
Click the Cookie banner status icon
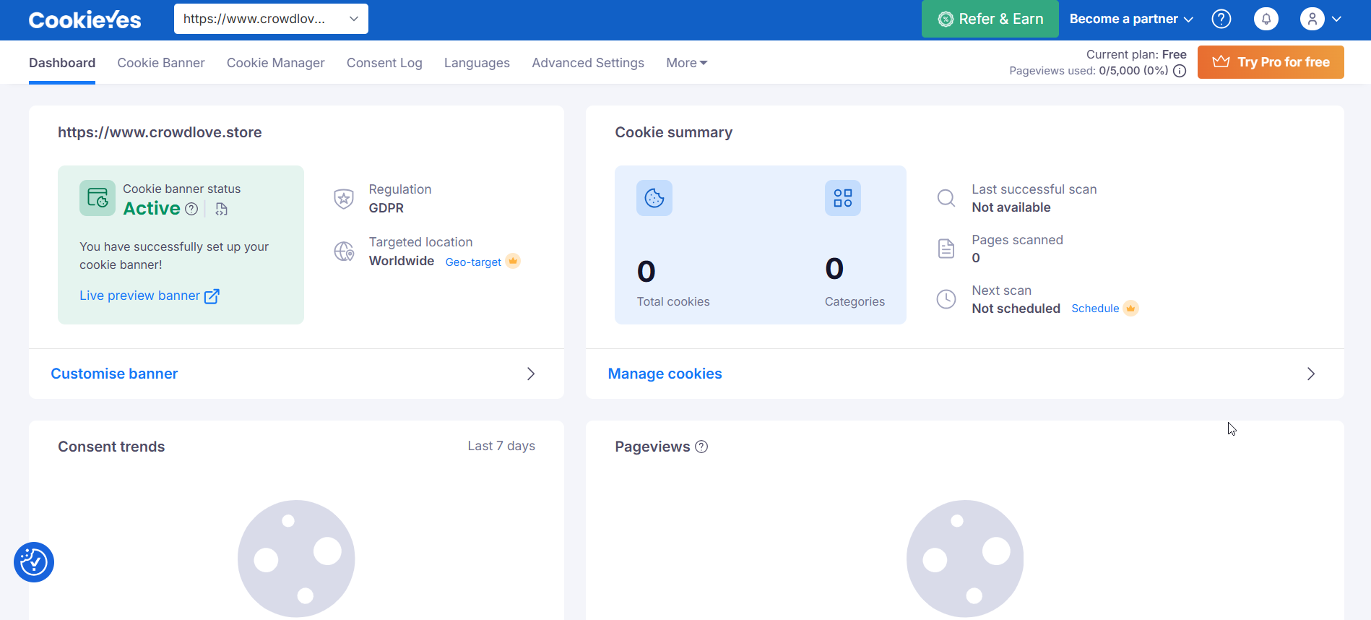[x=98, y=198]
